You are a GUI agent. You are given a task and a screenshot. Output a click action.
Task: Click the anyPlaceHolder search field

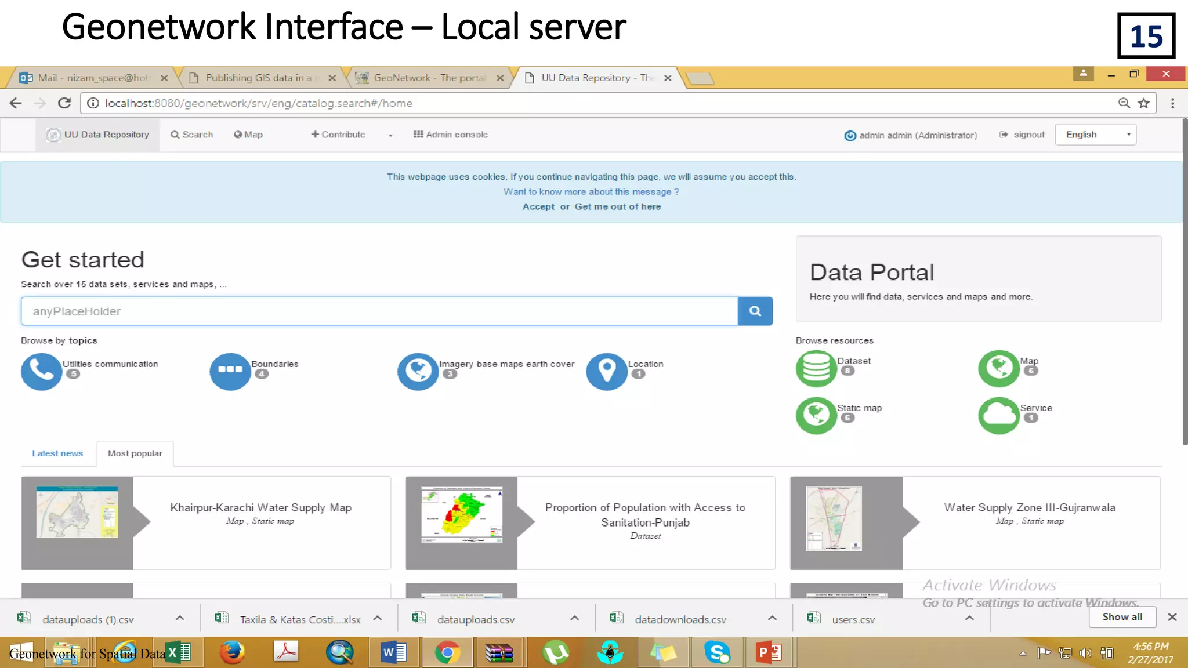[379, 311]
